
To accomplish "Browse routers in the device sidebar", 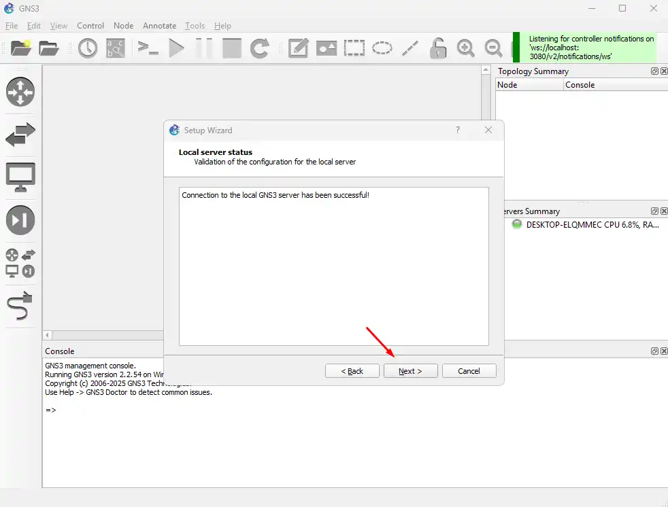I will [x=20, y=92].
